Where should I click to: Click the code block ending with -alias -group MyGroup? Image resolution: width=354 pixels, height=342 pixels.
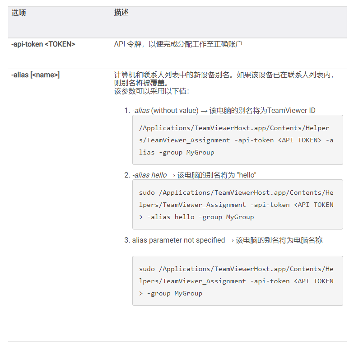click(x=238, y=140)
